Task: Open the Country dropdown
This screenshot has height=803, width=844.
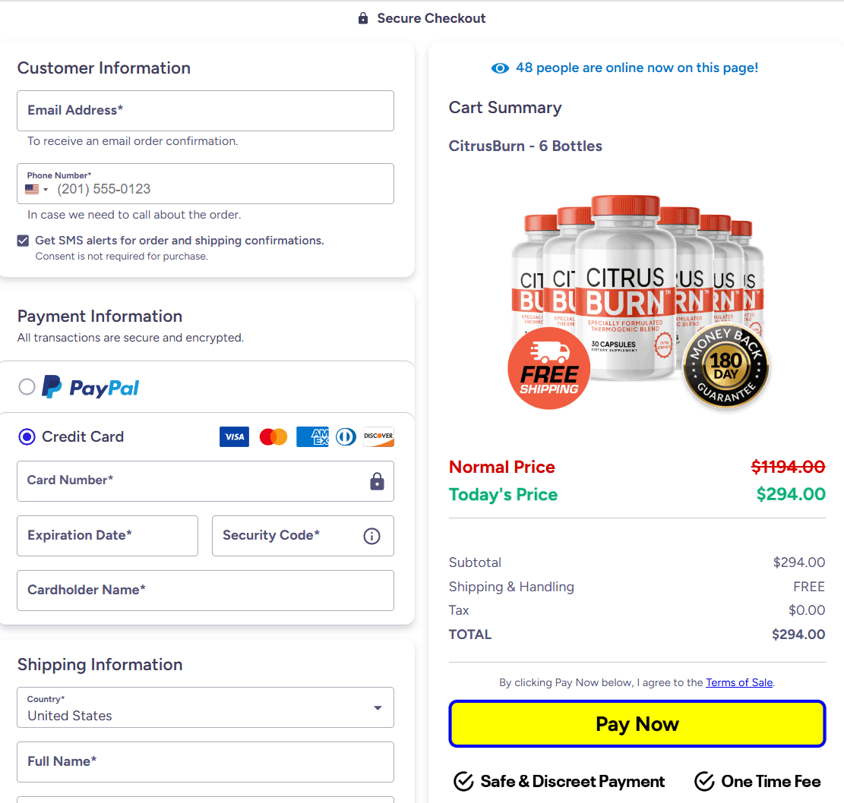Action: pyautogui.click(x=377, y=707)
